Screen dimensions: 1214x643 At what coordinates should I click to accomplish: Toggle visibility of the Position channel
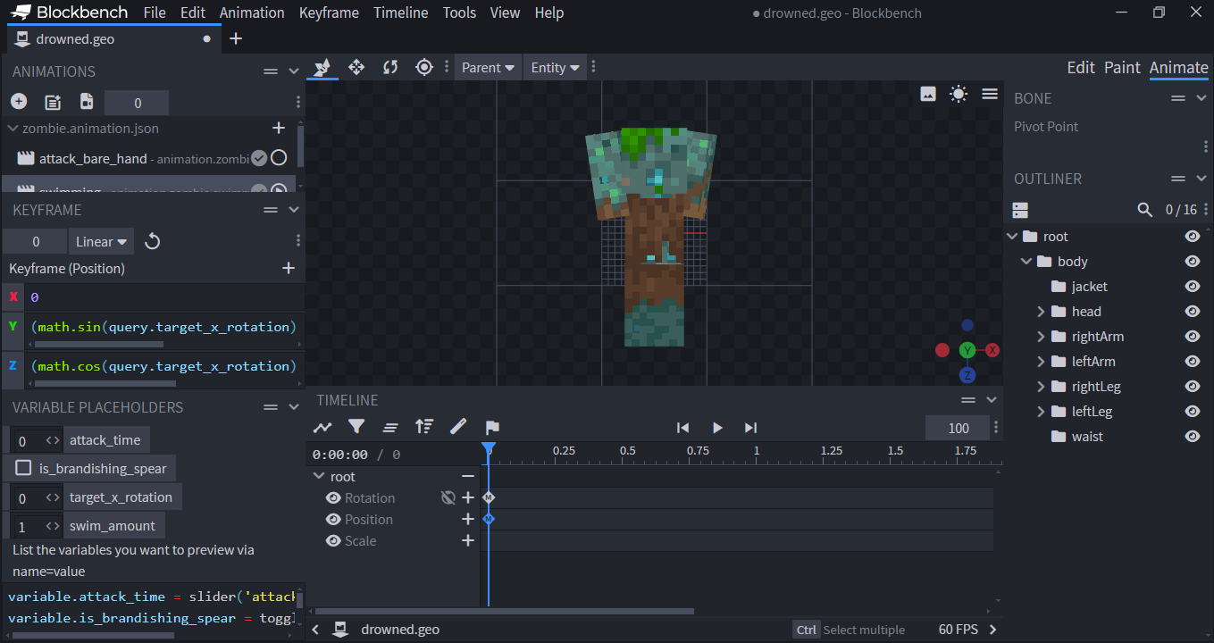[333, 520]
